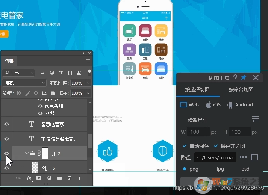Select Android platform option
Viewport: 268px width, 195px height.
pos(240,104)
